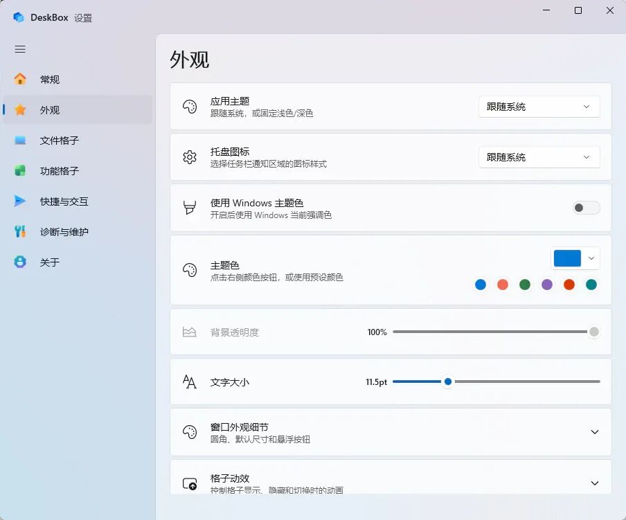
Task: Click the gear icon next to 托盘图标
Action: tap(190, 157)
